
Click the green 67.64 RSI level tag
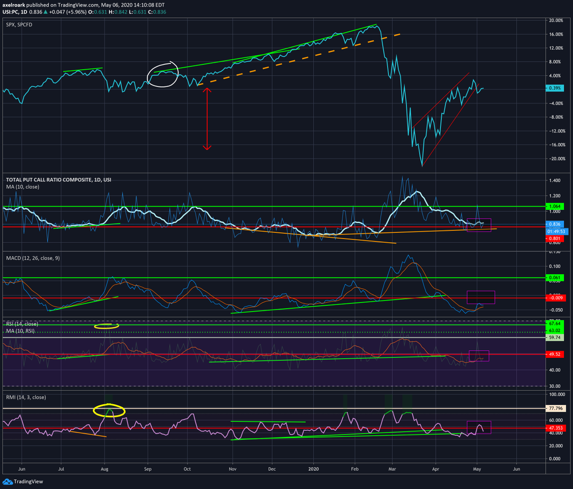[554, 325]
